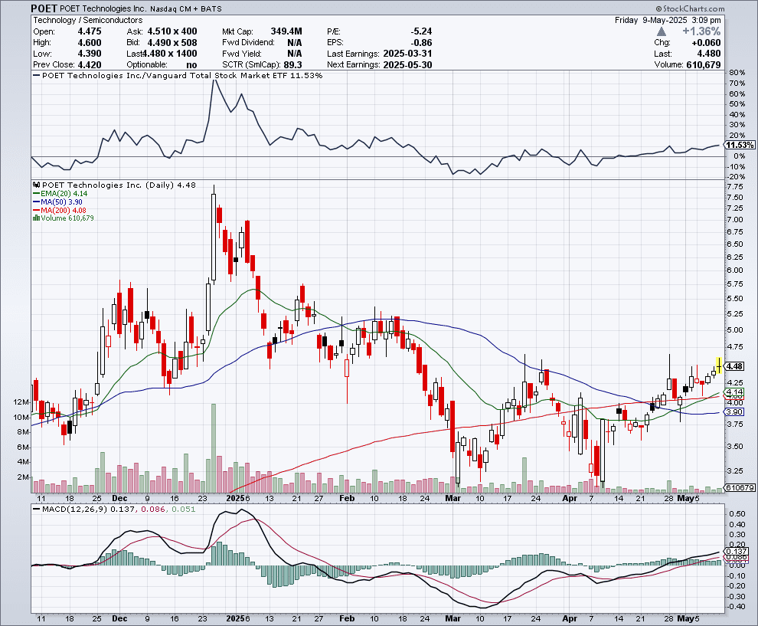Click the Low value 4.390

point(90,54)
